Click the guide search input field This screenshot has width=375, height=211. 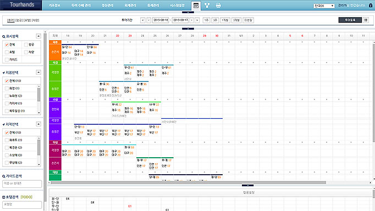(x=22, y=184)
